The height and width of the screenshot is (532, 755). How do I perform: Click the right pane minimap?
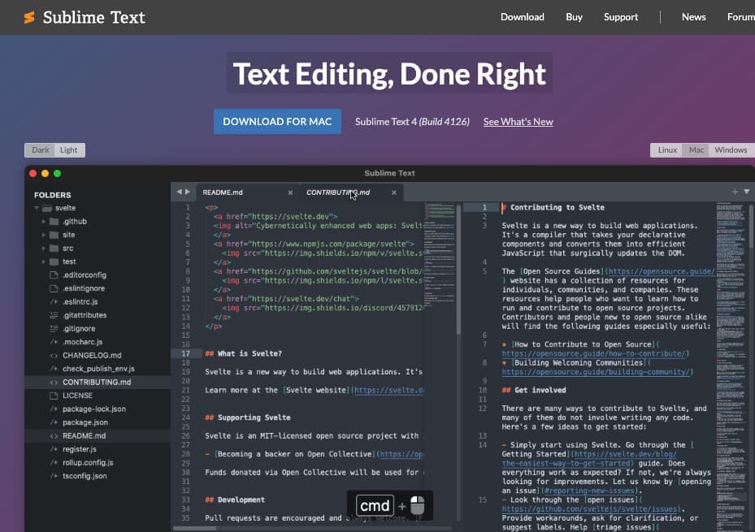tap(733, 325)
